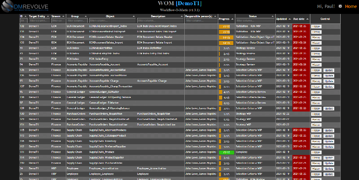This screenshot has width=359, height=180.
Task: Click the Description filter column field
Action: (x=160, y=21)
